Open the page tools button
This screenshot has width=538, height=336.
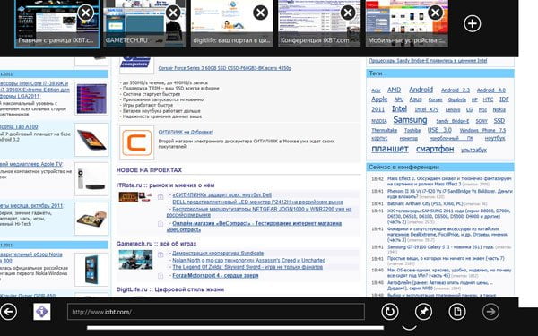click(457, 312)
